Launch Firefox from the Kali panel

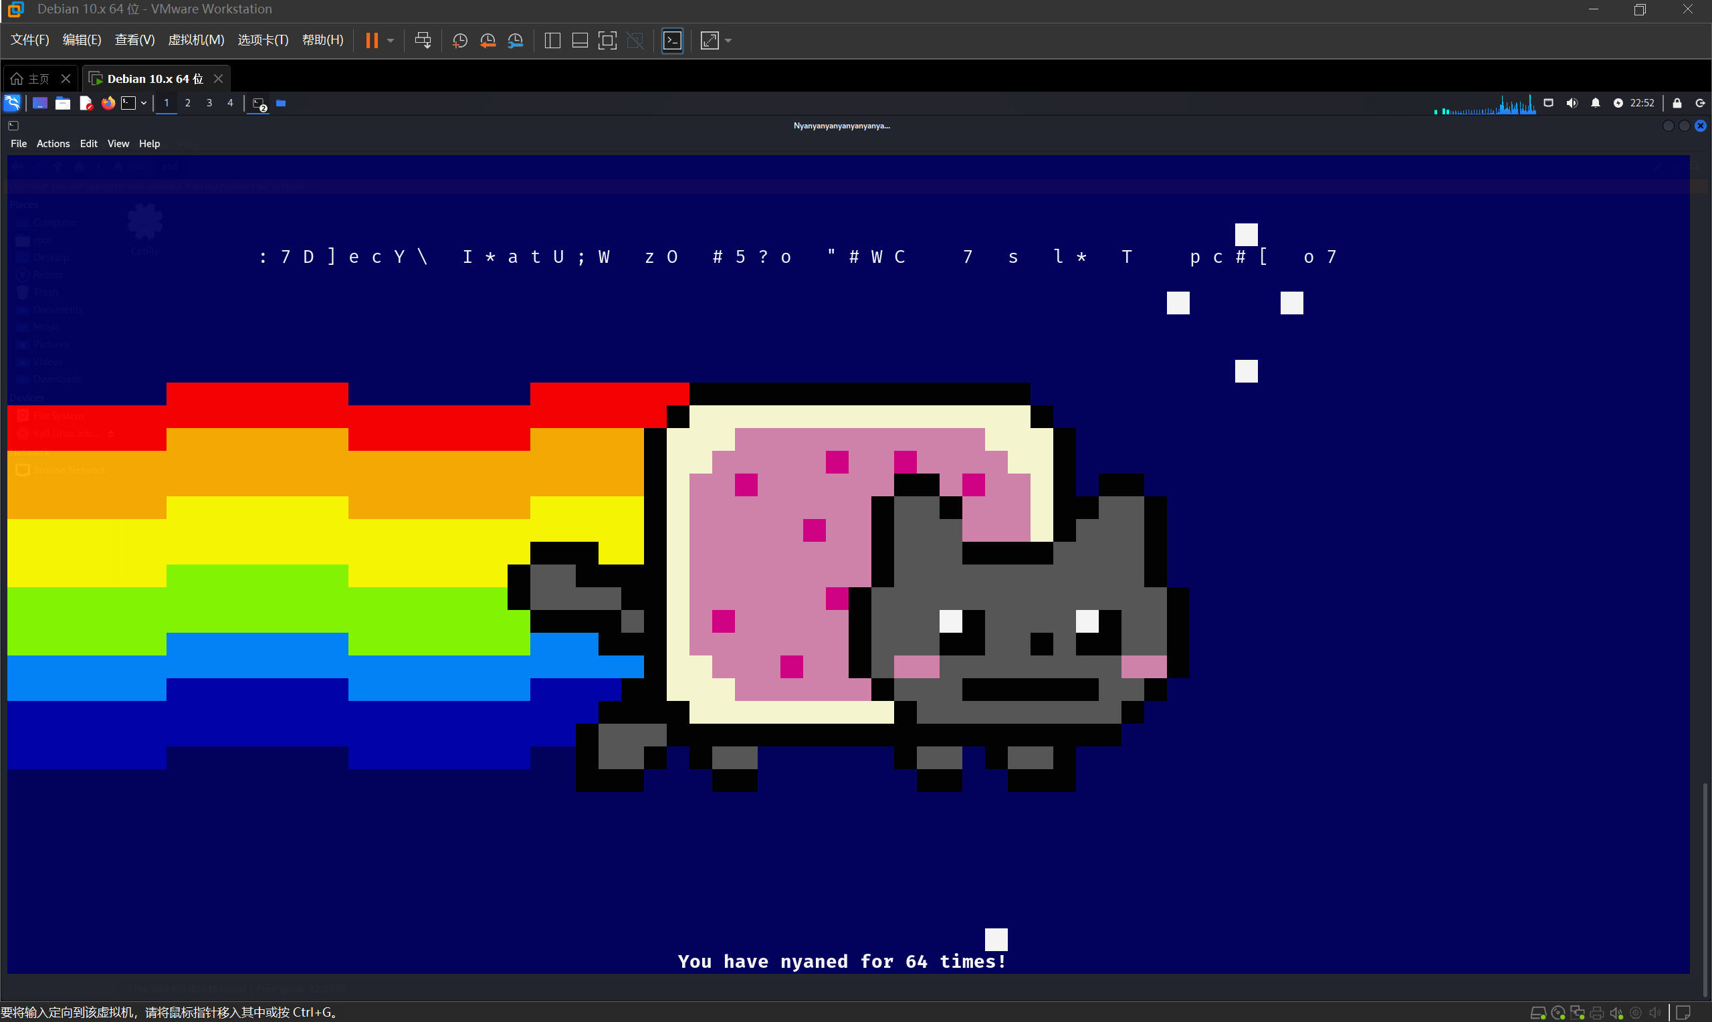click(108, 103)
